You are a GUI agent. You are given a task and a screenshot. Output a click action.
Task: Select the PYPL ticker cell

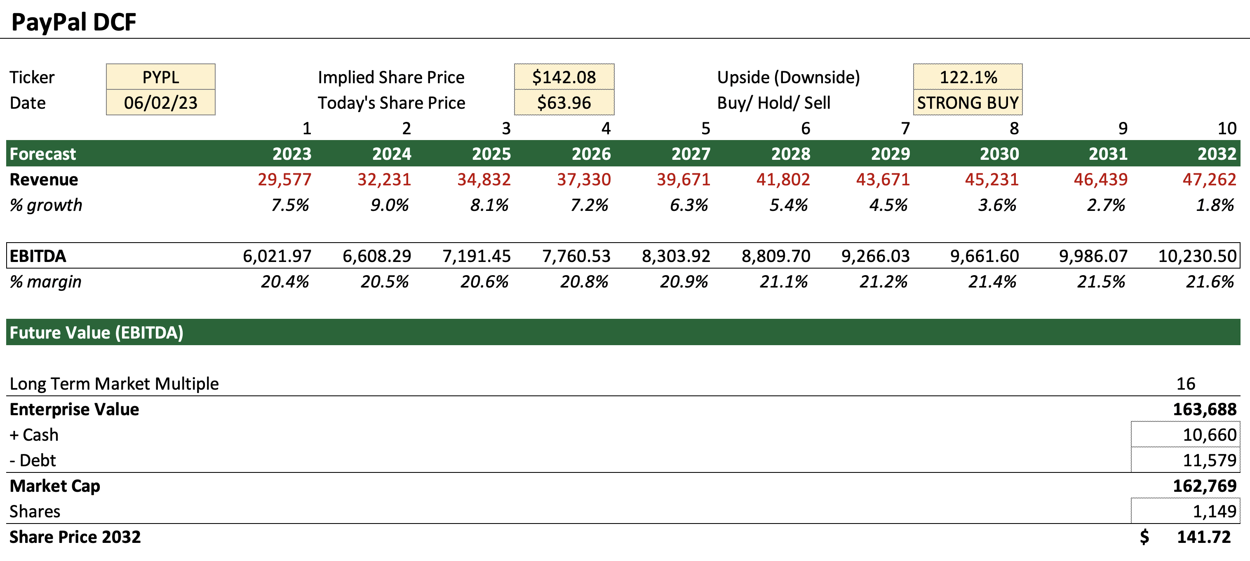click(161, 77)
